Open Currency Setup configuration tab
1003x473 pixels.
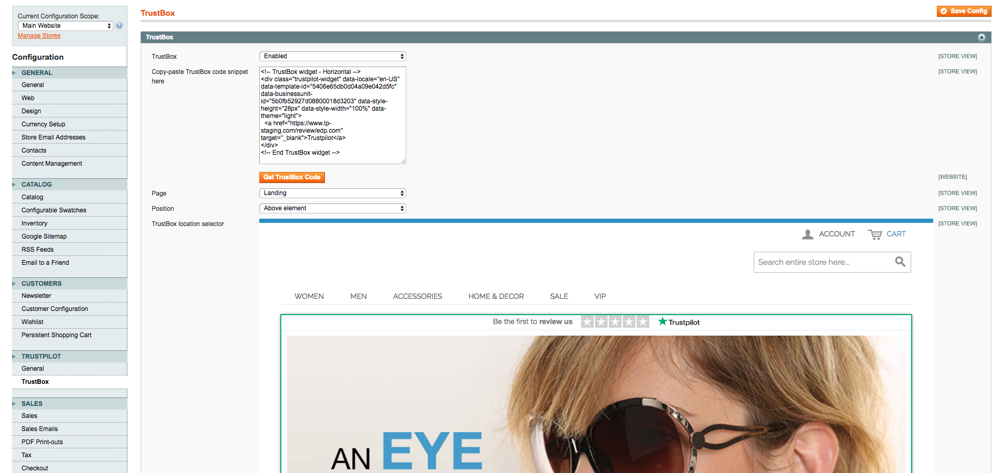coord(69,124)
